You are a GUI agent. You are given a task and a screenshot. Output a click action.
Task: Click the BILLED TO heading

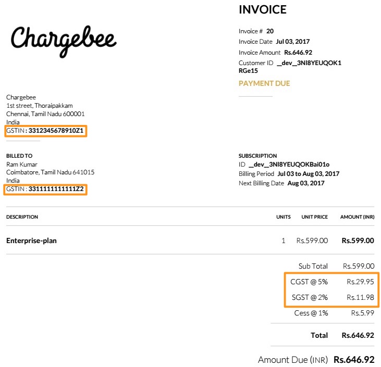(19, 156)
